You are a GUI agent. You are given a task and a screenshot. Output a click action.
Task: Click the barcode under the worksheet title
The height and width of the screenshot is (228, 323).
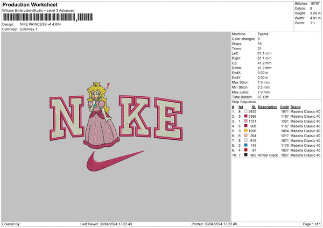pos(47,17)
